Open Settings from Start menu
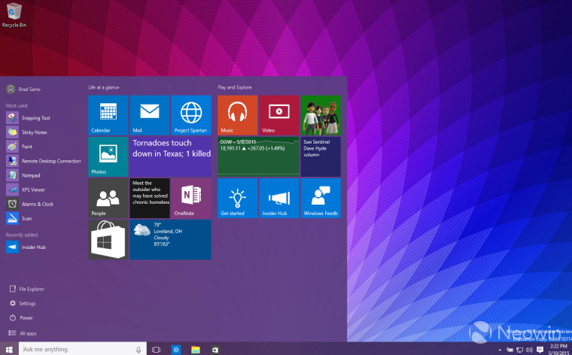 coord(27,303)
